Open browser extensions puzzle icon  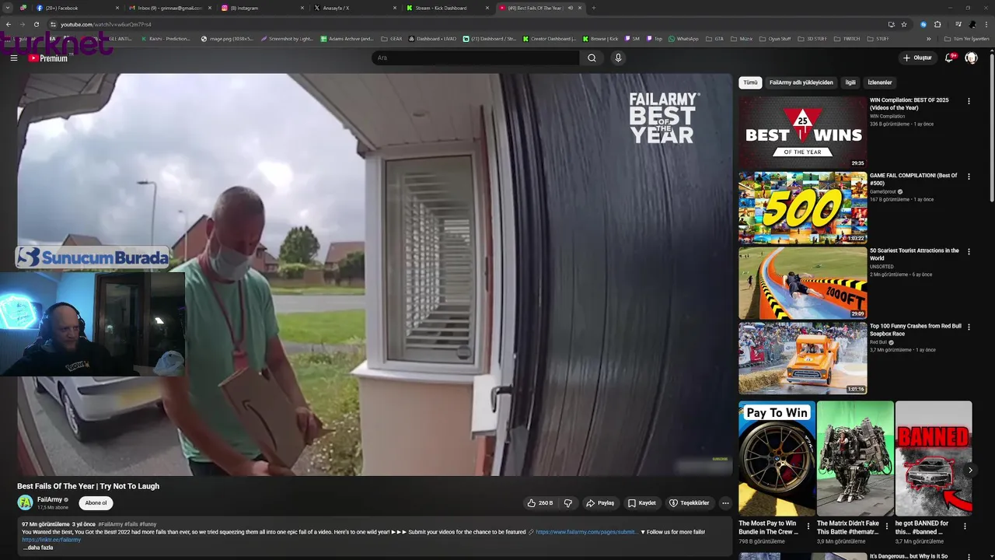pos(937,24)
